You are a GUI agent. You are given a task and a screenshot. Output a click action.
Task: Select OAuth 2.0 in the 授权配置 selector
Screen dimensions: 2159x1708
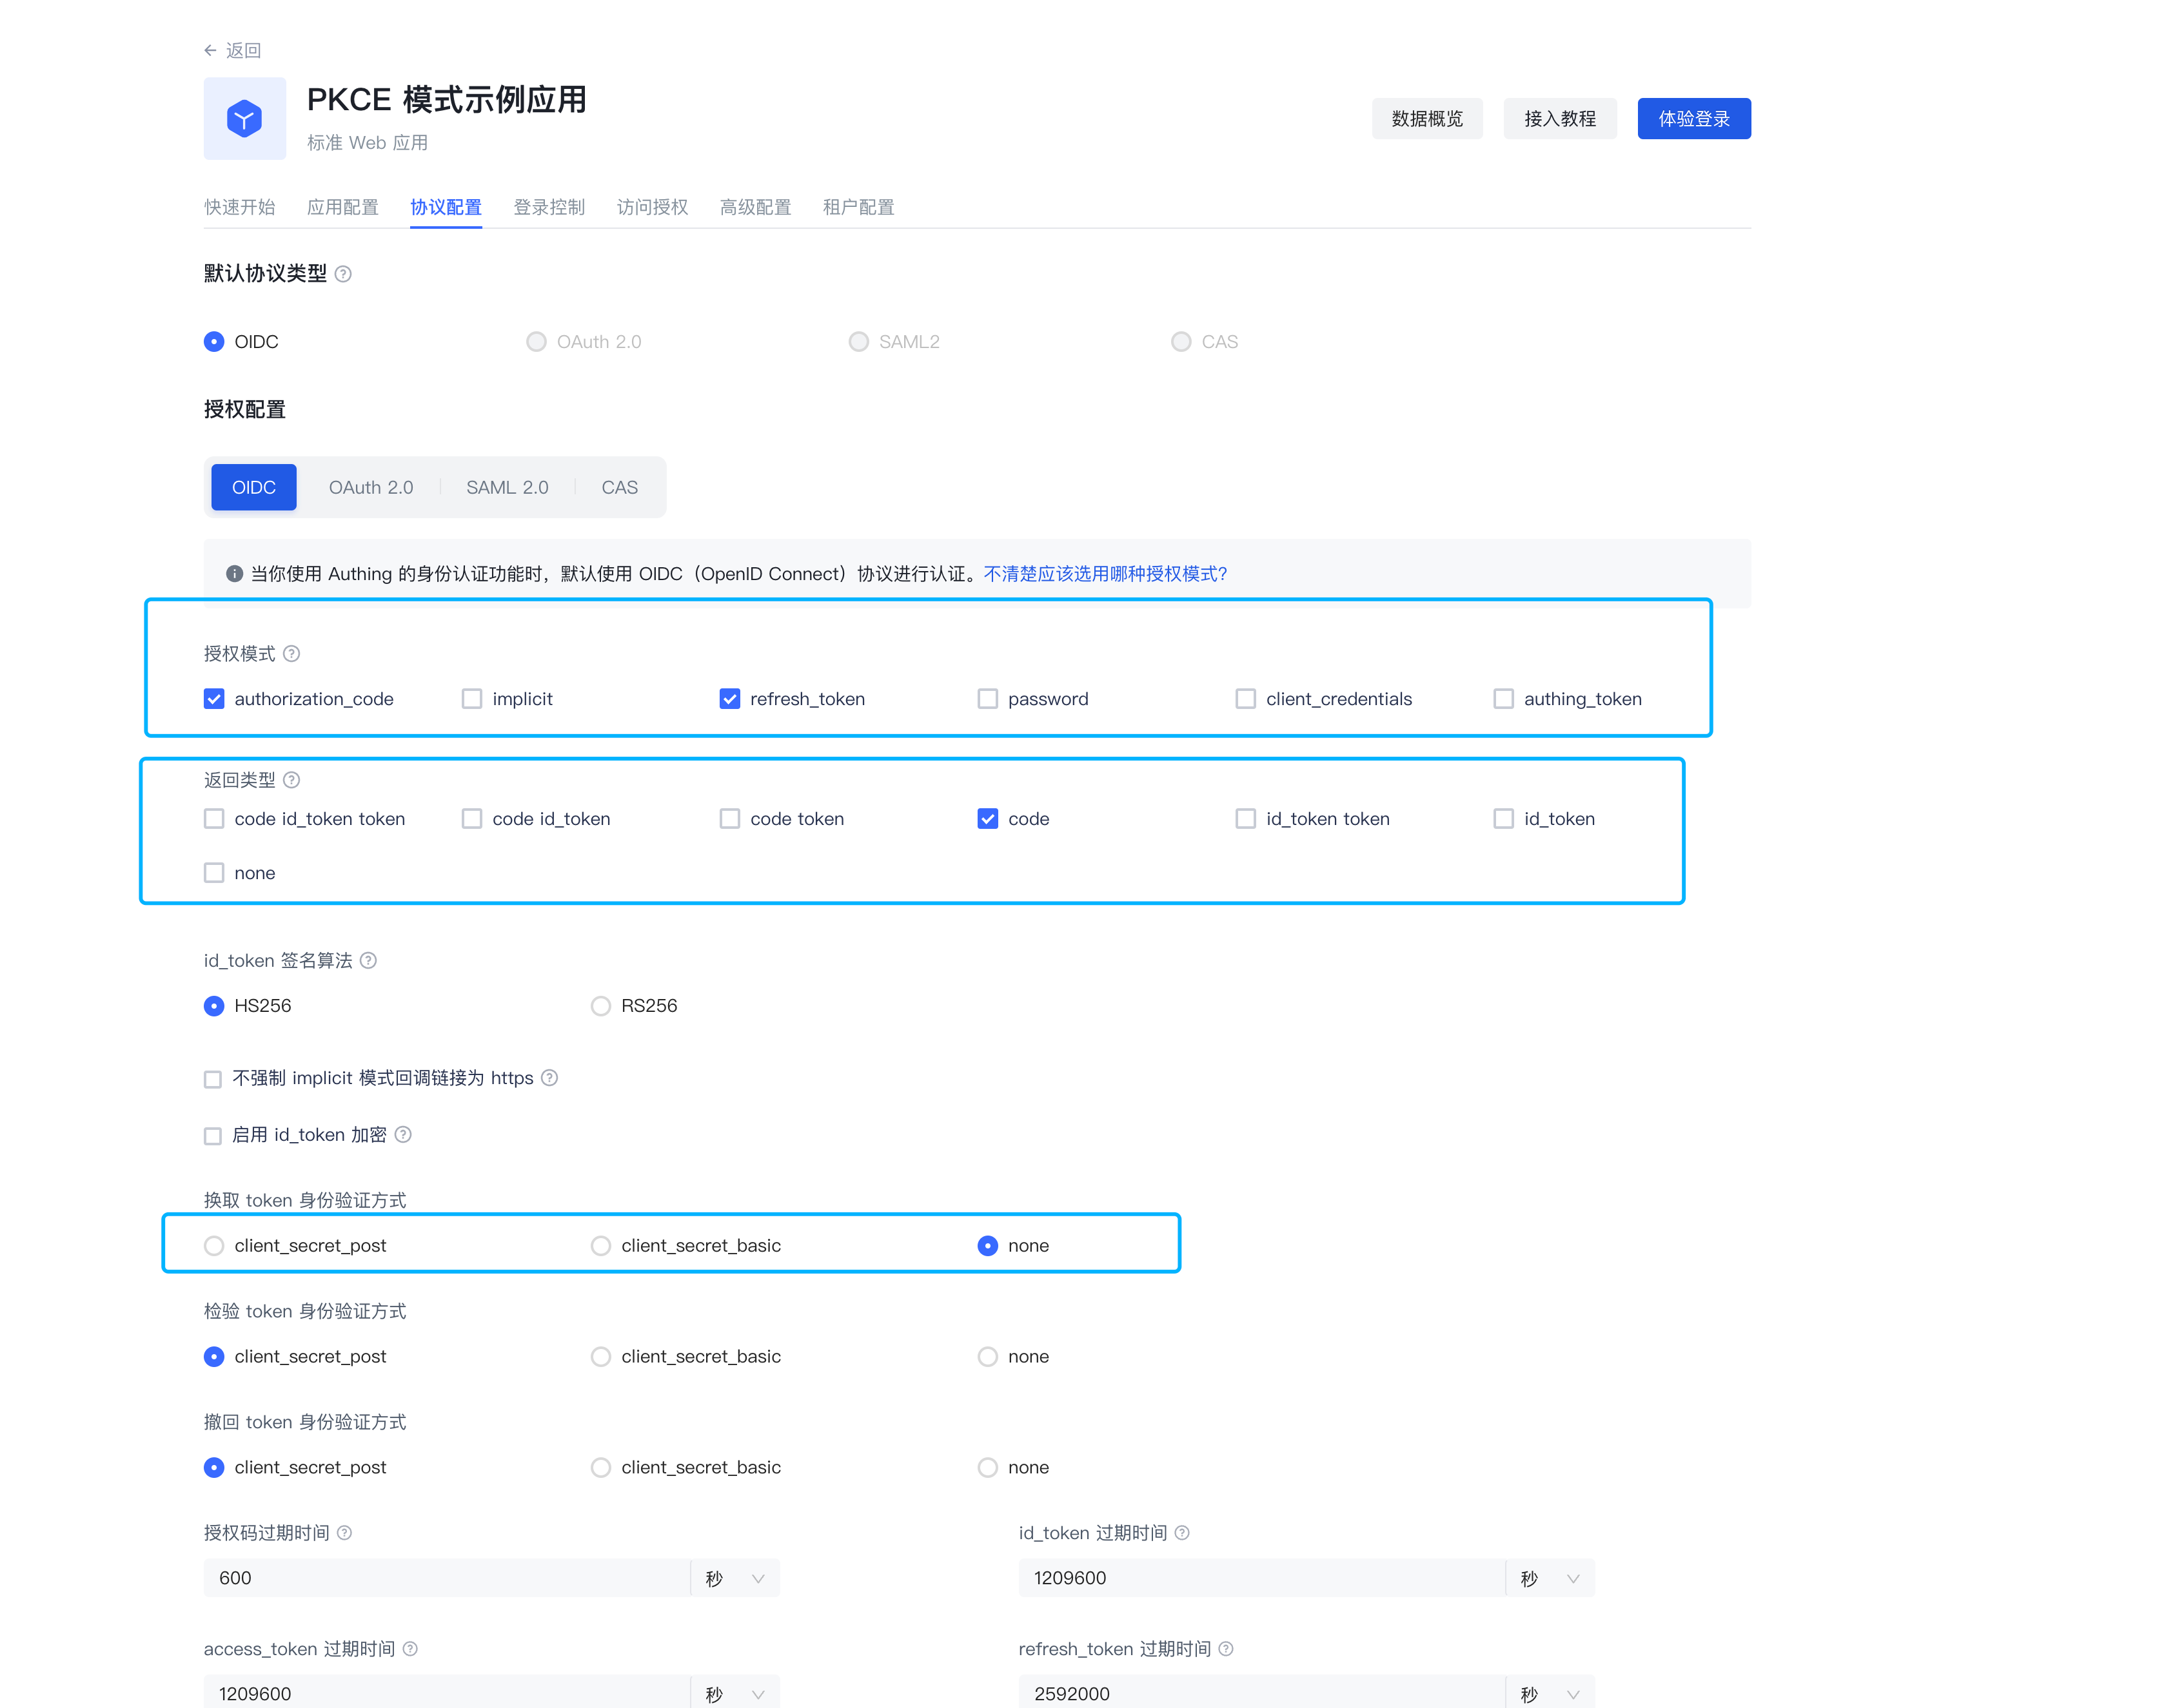tap(370, 487)
